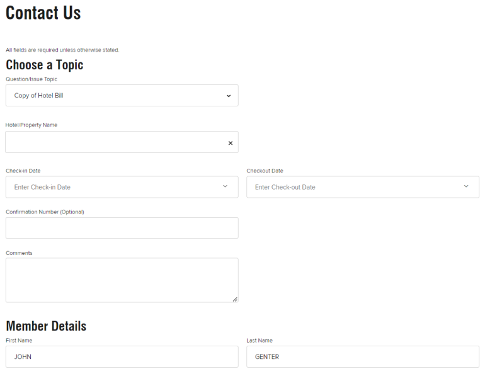Click into the Confirmation Number input box
The image size is (485, 374).
[x=122, y=228]
